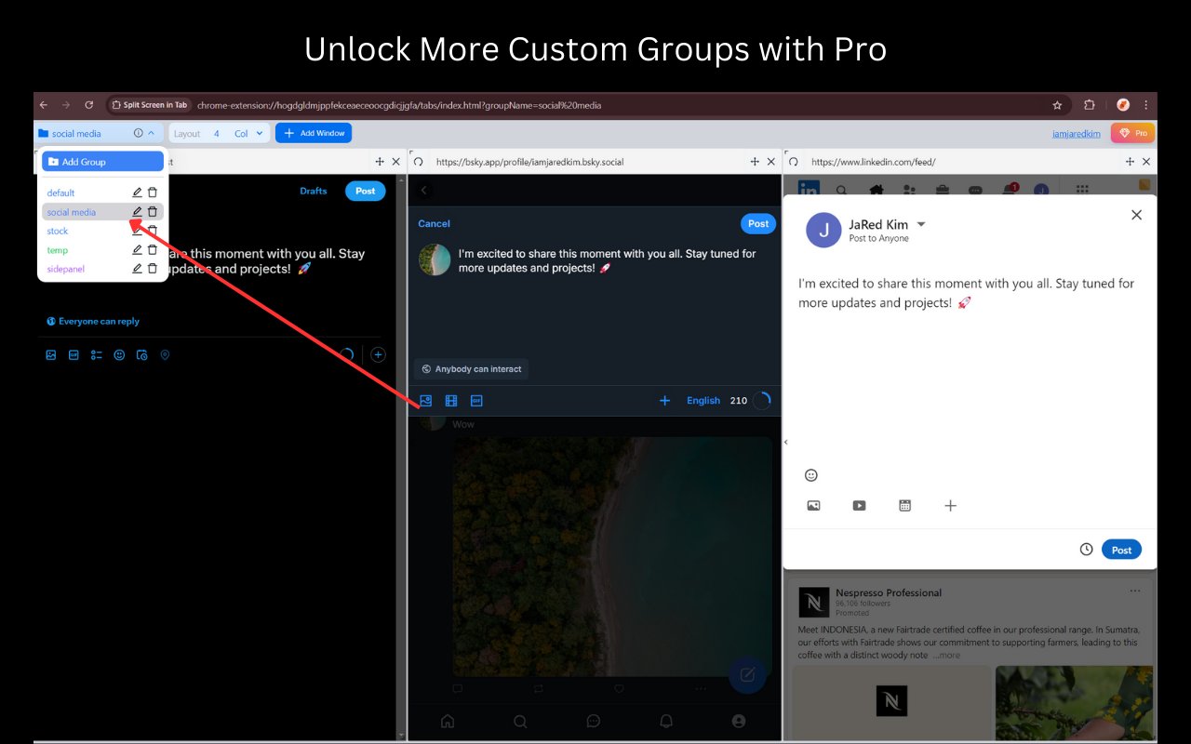Delete the temp group via trash icon
Image resolution: width=1191 pixels, height=744 pixels.
(x=153, y=249)
